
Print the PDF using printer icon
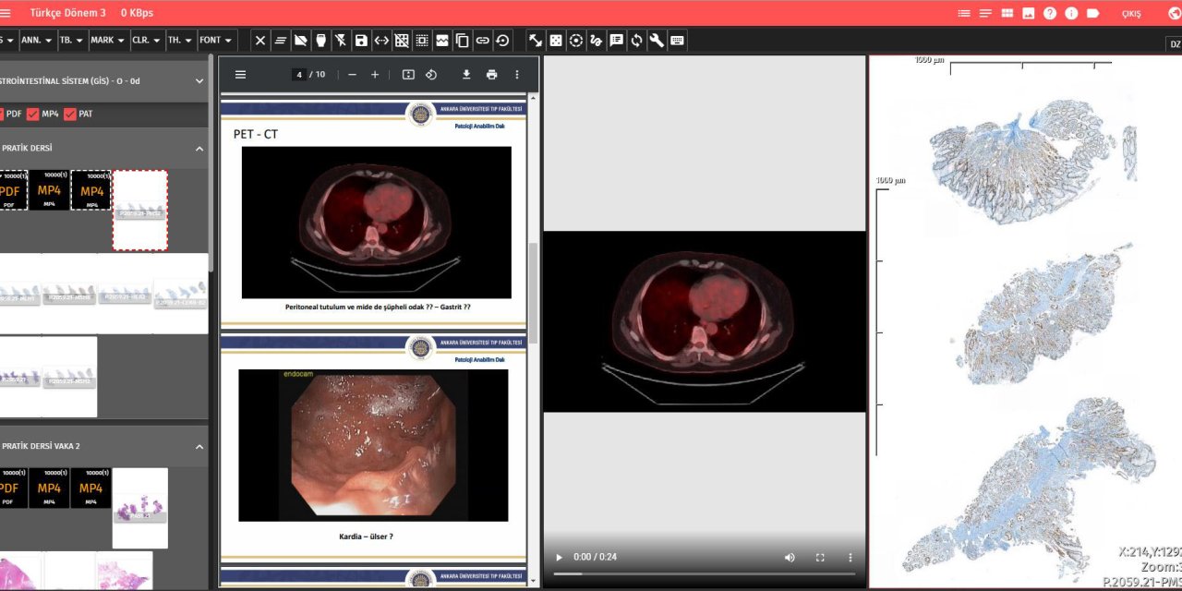(x=491, y=75)
